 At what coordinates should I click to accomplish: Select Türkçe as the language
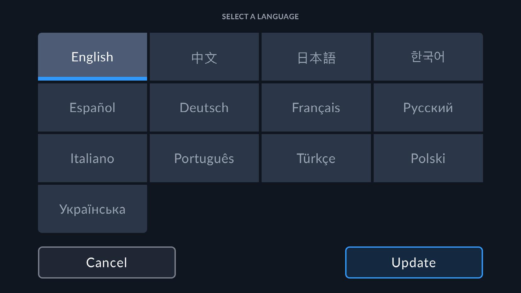pos(316,158)
